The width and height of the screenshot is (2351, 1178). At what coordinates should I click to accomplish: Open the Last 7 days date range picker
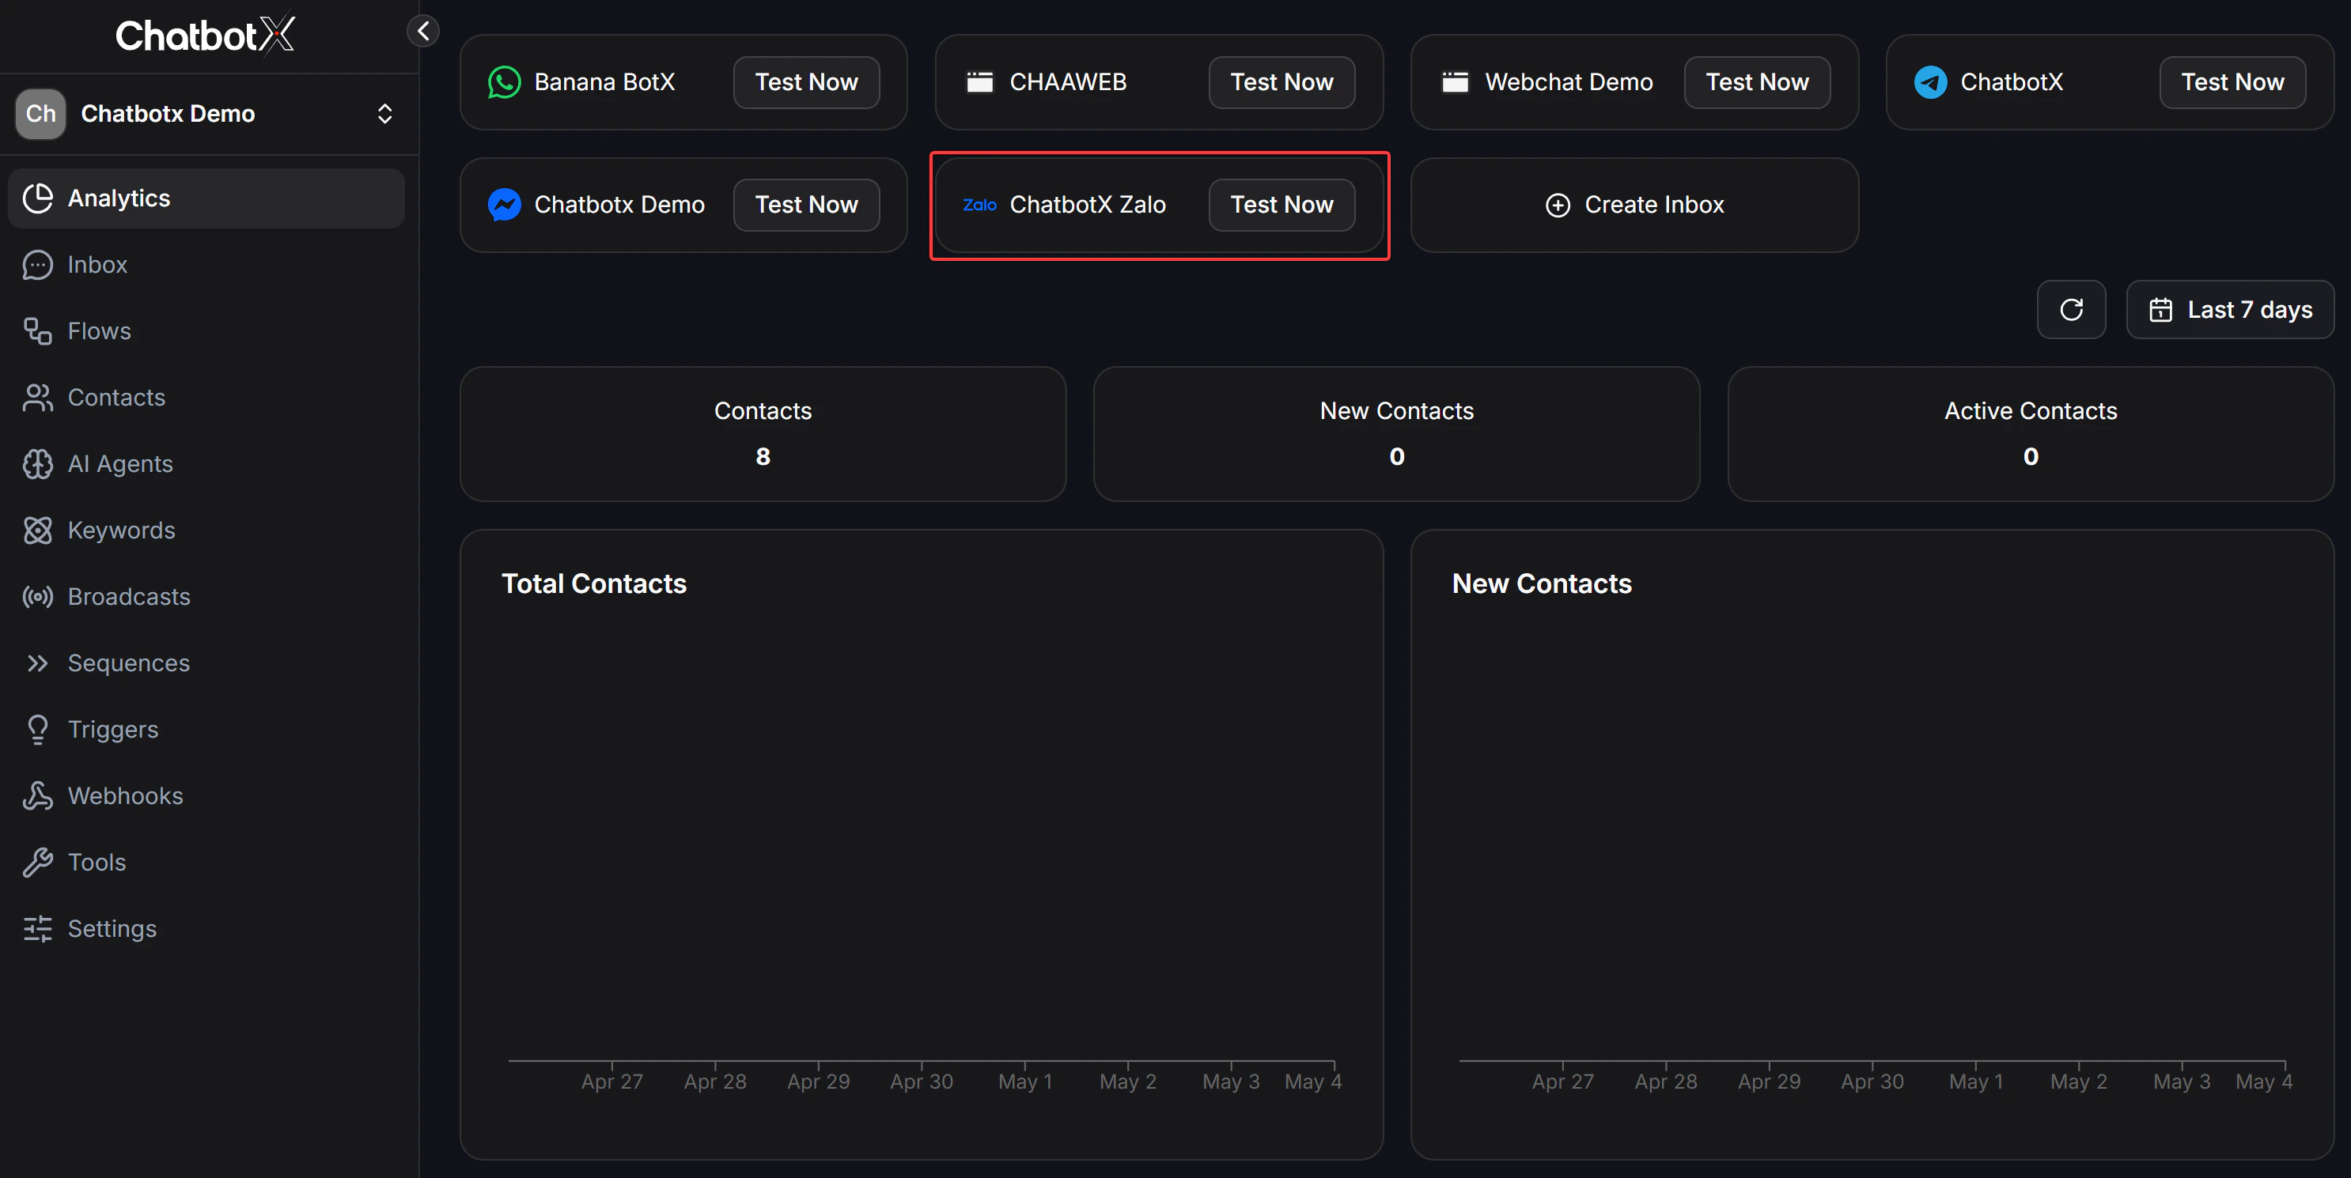(2231, 309)
